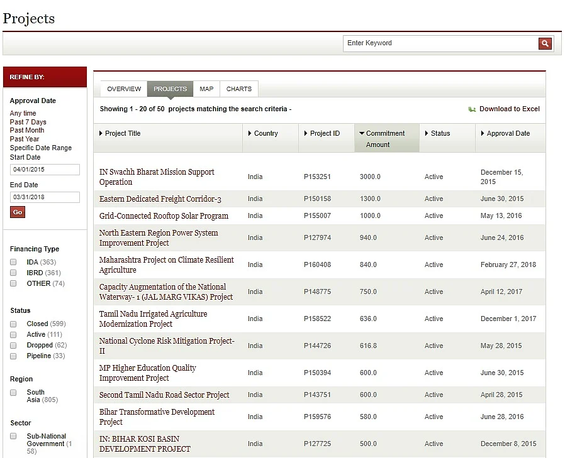Open IN Swachh Bharat Mission Support Operation
This screenshot has width=565, height=458.
tap(157, 177)
